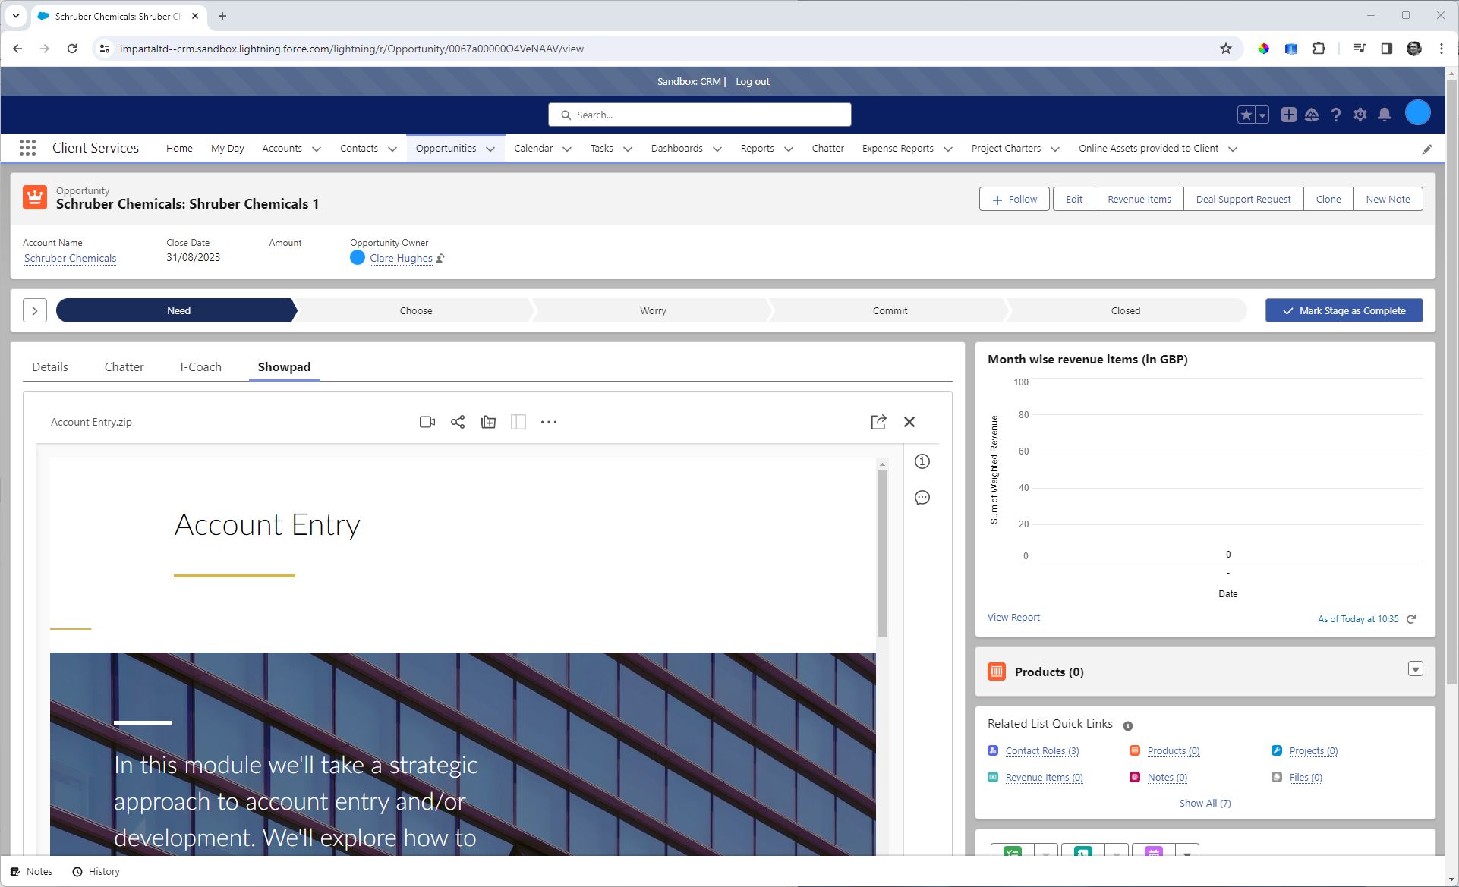Open the App Launcher grid icon

tap(27, 148)
